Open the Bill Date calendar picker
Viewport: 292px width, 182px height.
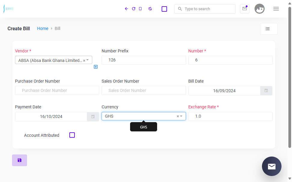click(266, 90)
